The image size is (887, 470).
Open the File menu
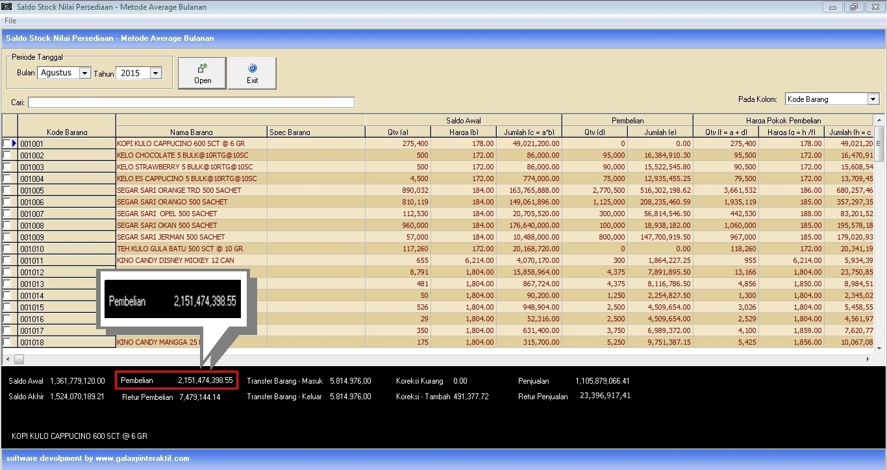click(x=10, y=21)
